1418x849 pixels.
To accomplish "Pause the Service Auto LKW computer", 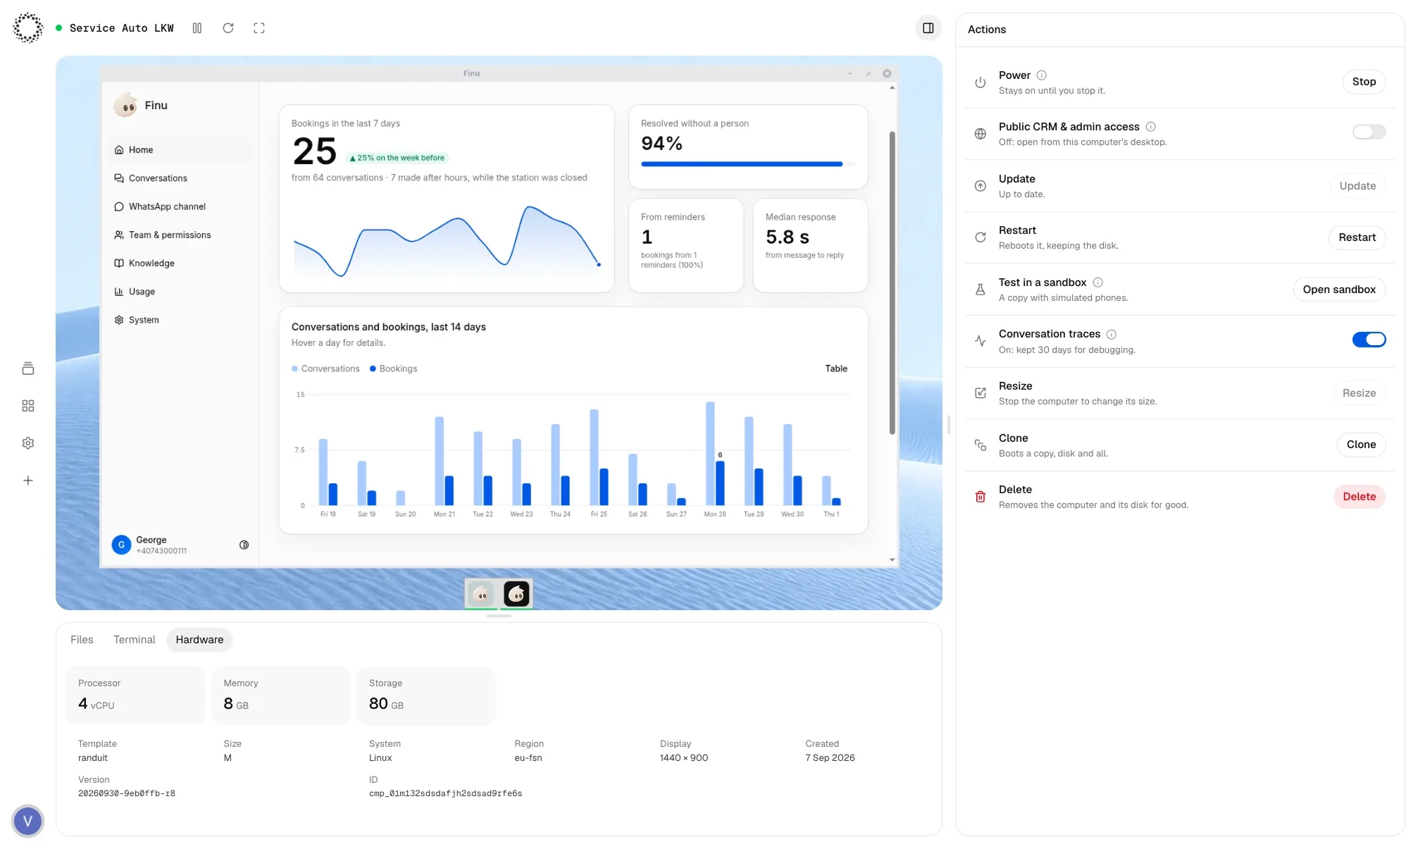I will [x=197, y=28].
